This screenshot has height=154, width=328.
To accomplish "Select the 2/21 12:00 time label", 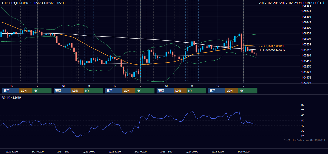I will coord(63,151).
